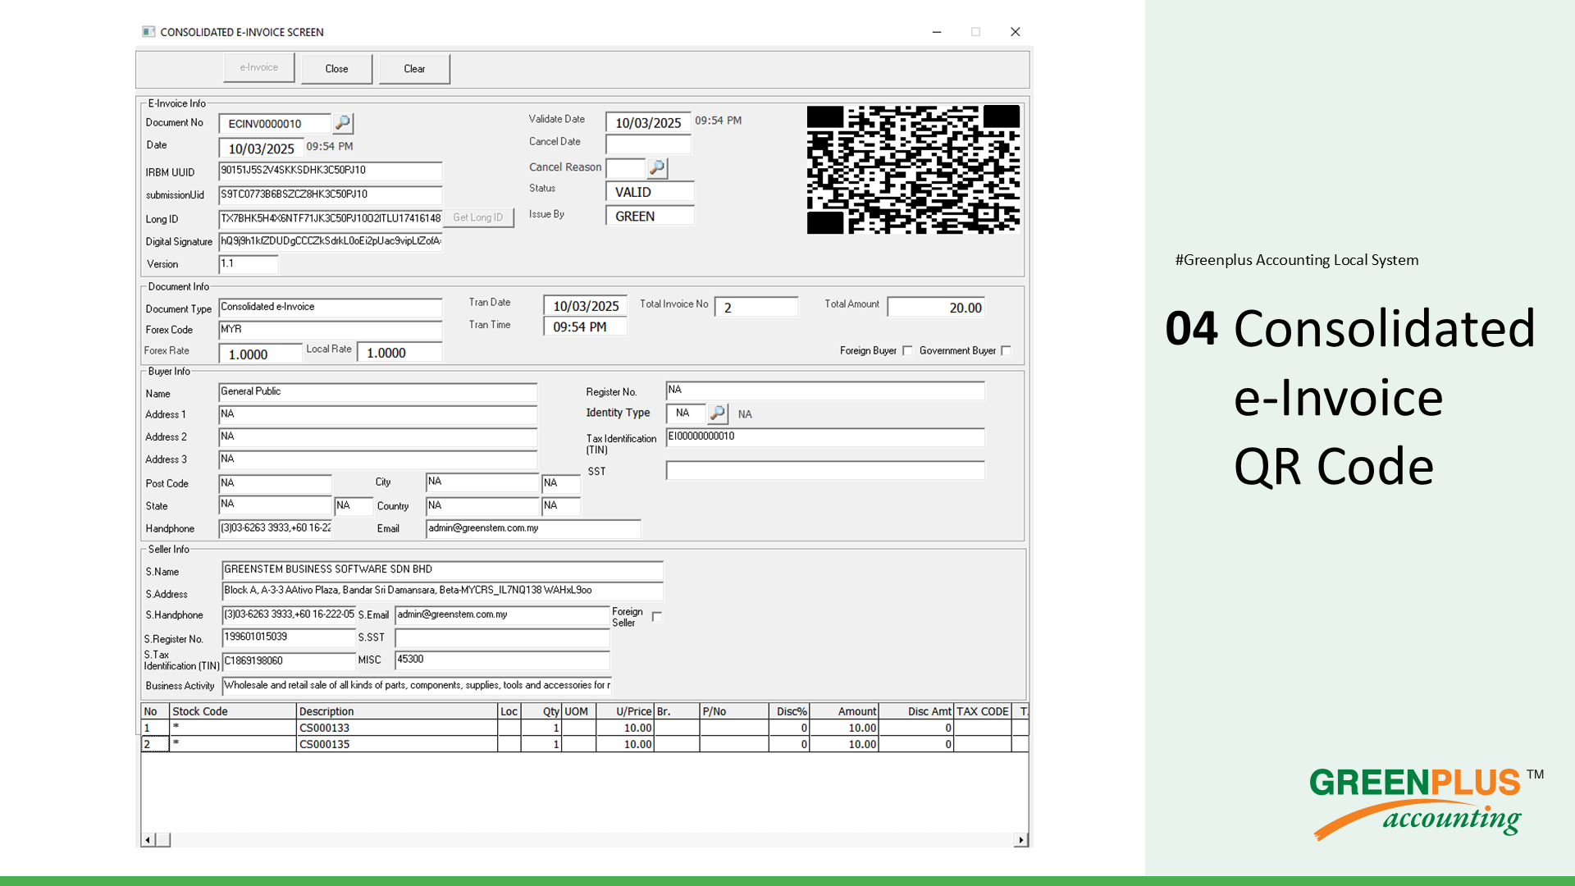Image resolution: width=1575 pixels, height=886 pixels.
Task: Tick the Foreign Seller checkbox
Action: tap(657, 617)
